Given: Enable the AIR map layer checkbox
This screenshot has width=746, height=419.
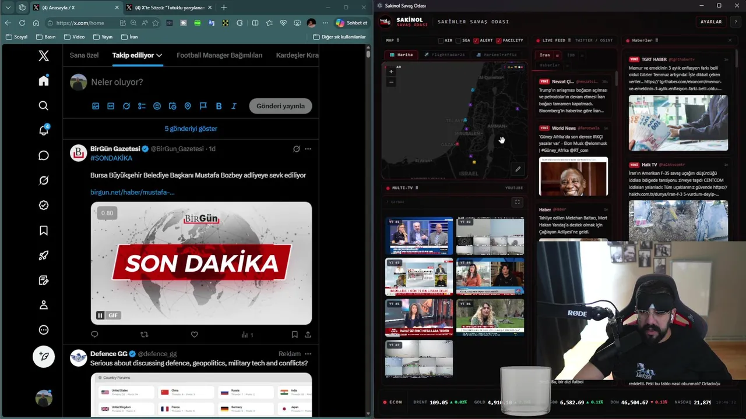Looking at the screenshot, I should point(441,41).
